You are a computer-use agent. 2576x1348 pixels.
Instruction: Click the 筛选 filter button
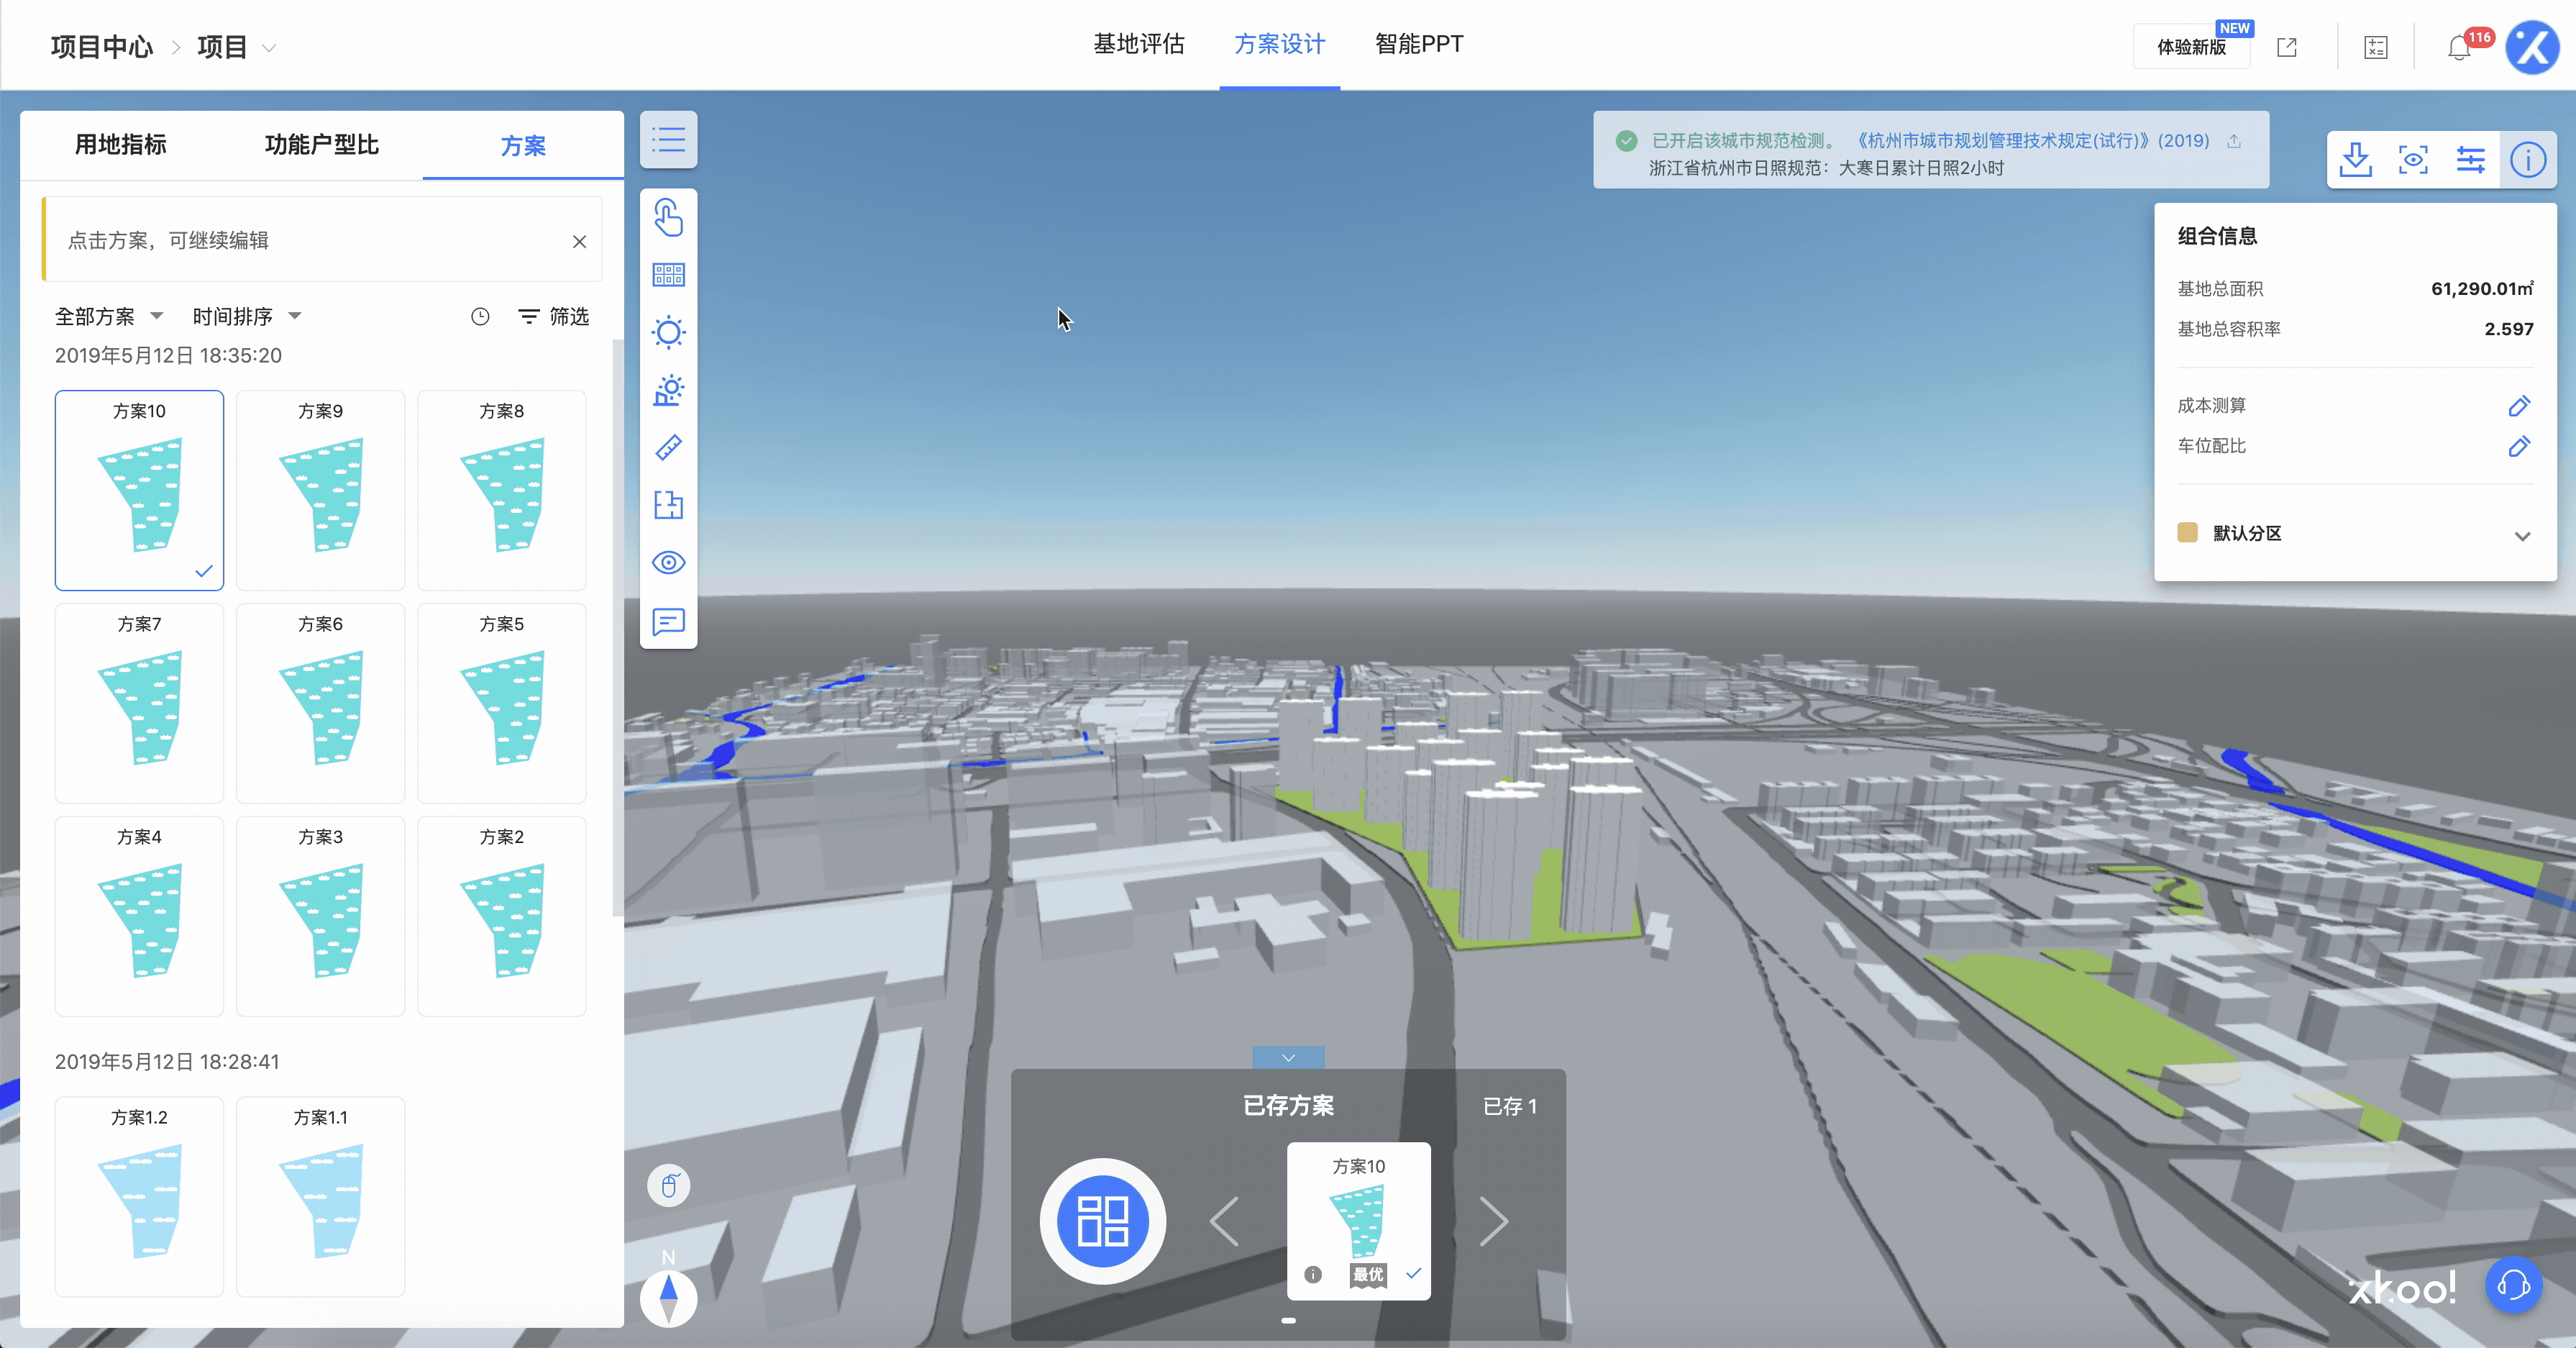[x=554, y=317]
